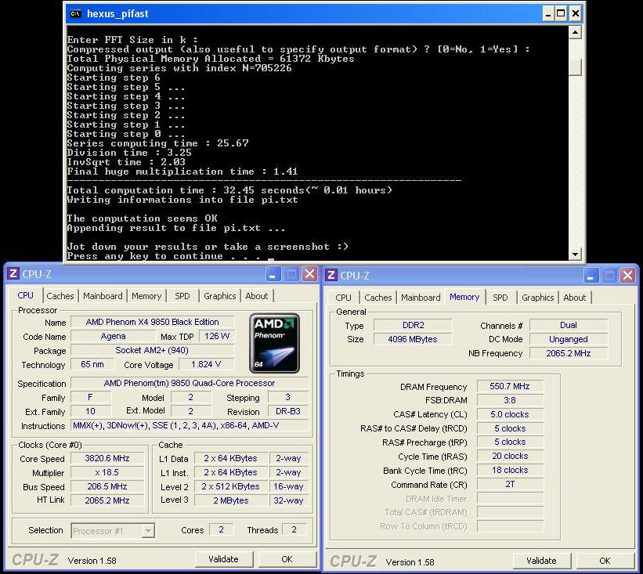Click the Core Voltage value 1.824 V
Image resolution: width=643 pixels, height=574 pixels.
206,364
